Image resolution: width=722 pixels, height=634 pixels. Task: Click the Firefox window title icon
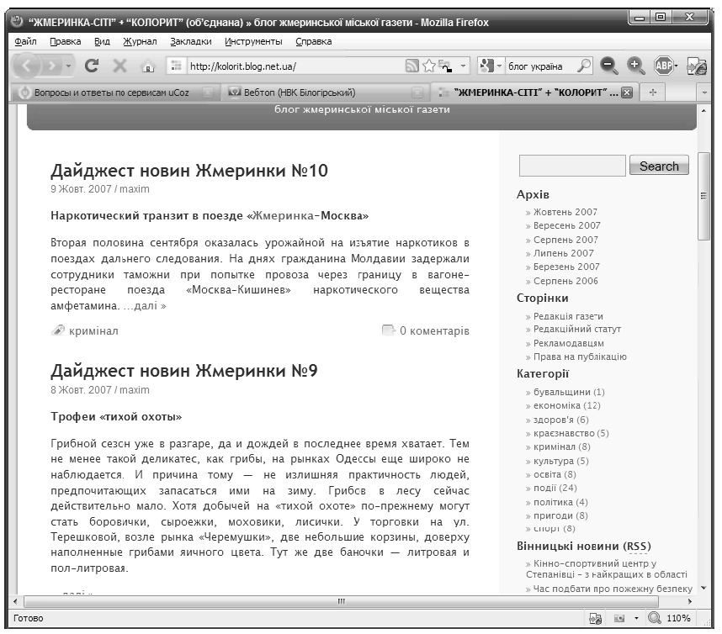(x=17, y=21)
